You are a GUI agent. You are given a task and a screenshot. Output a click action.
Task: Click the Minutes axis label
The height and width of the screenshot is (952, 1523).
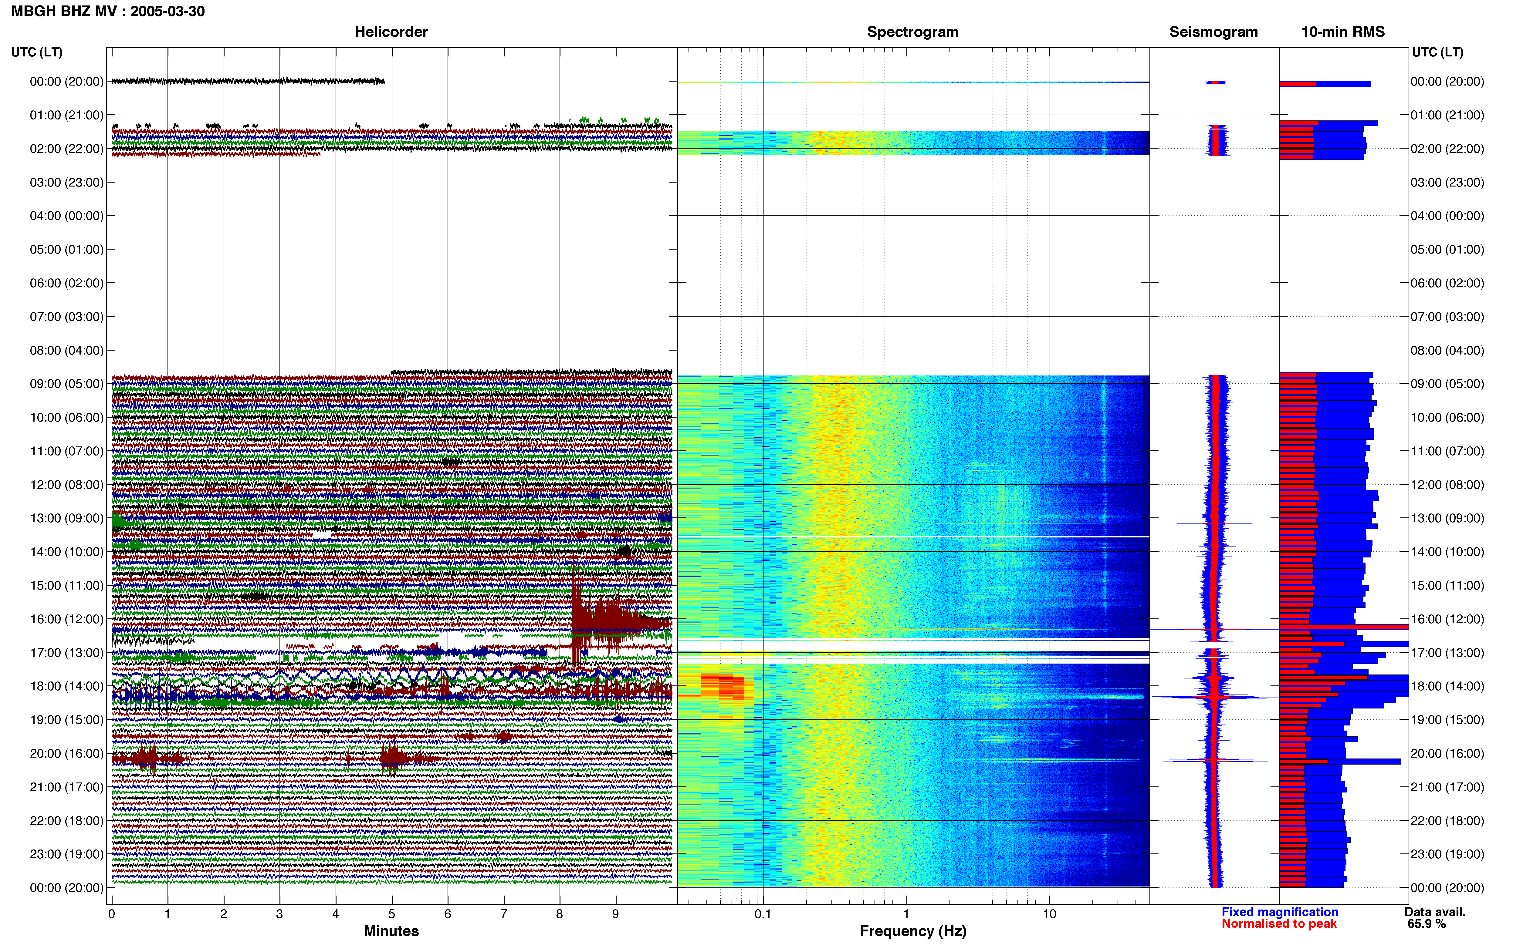pos(391,930)
